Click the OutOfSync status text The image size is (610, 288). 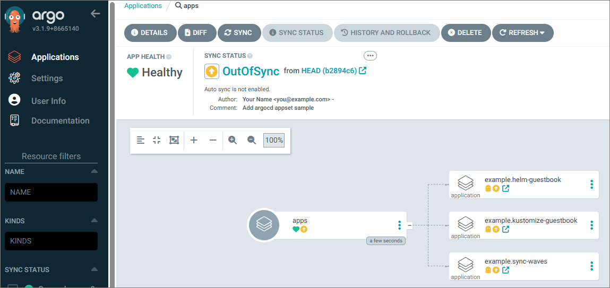(251, 71)
